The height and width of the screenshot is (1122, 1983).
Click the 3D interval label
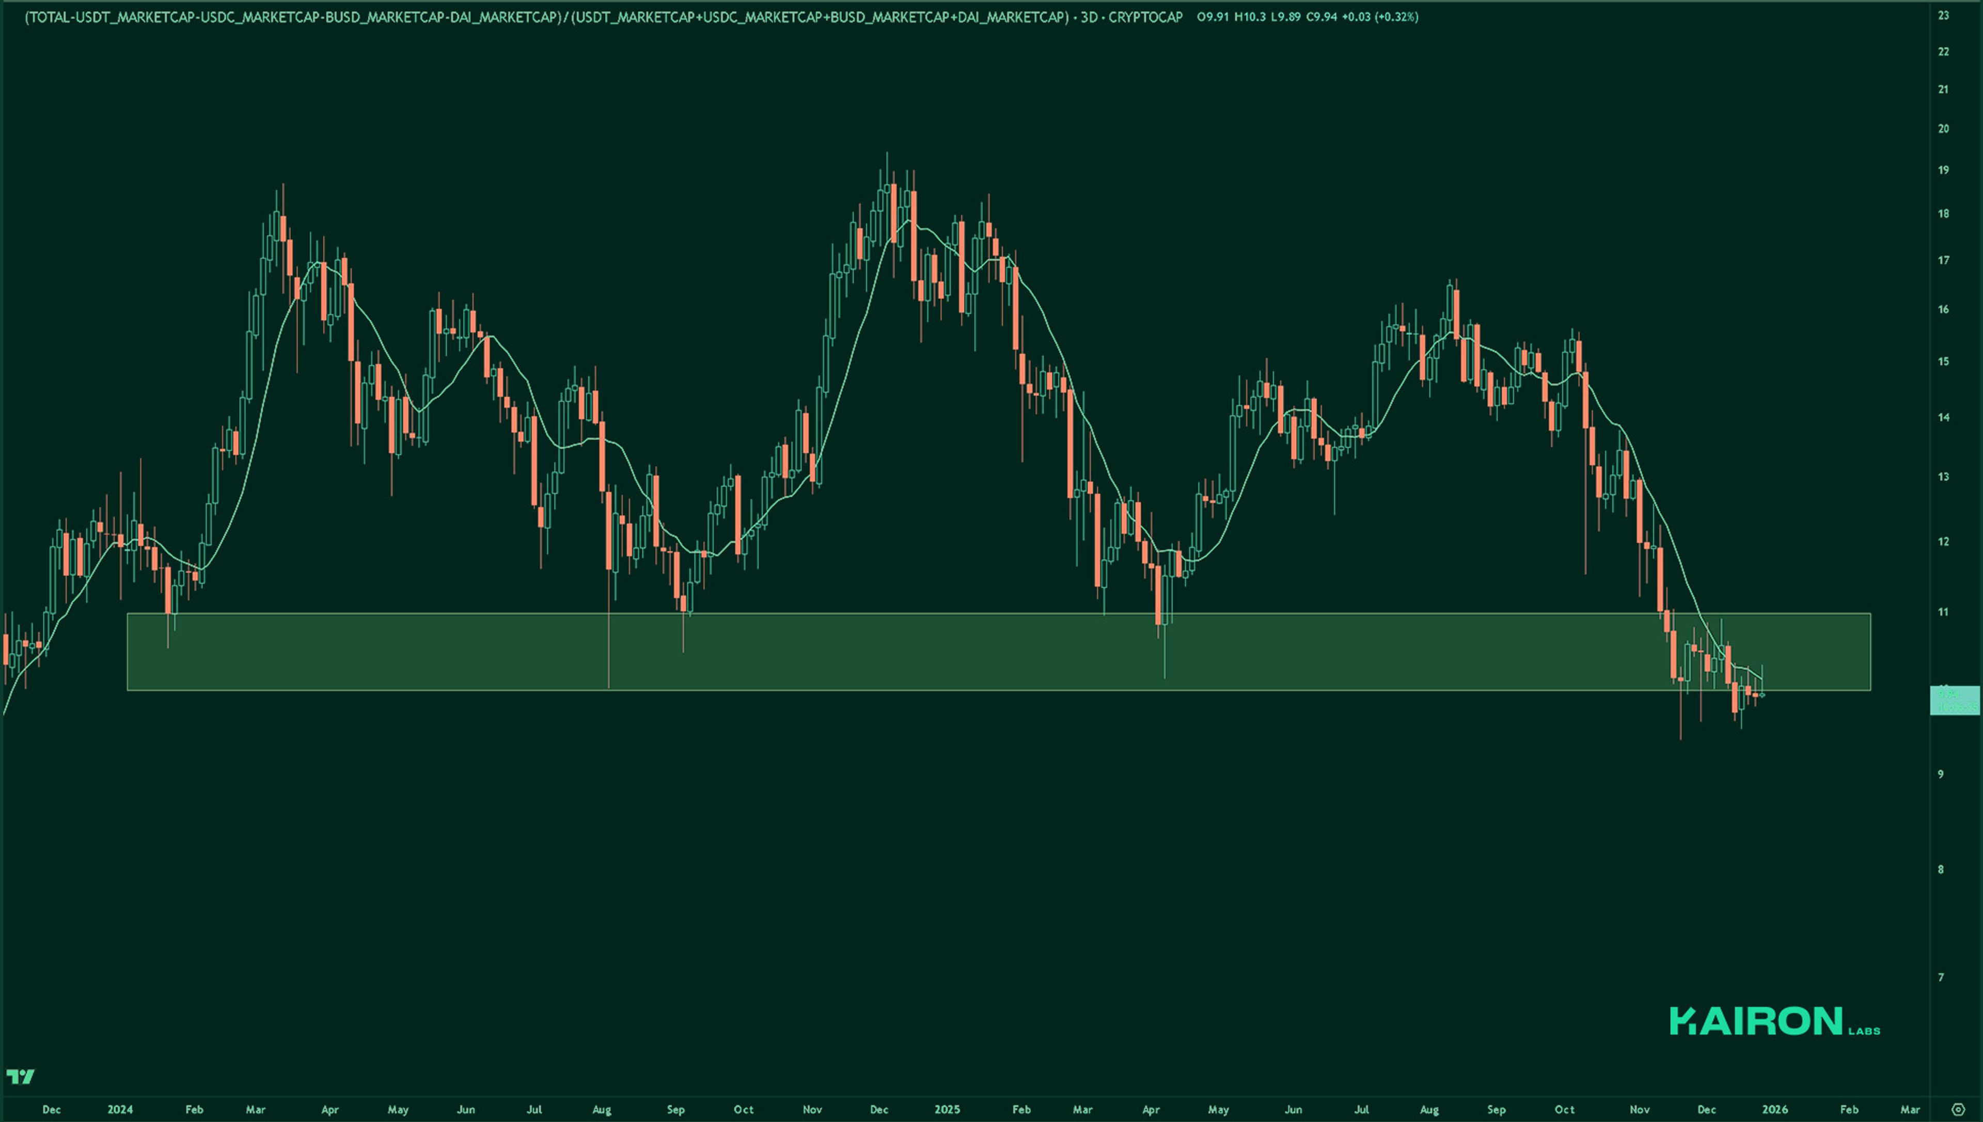1089,17
